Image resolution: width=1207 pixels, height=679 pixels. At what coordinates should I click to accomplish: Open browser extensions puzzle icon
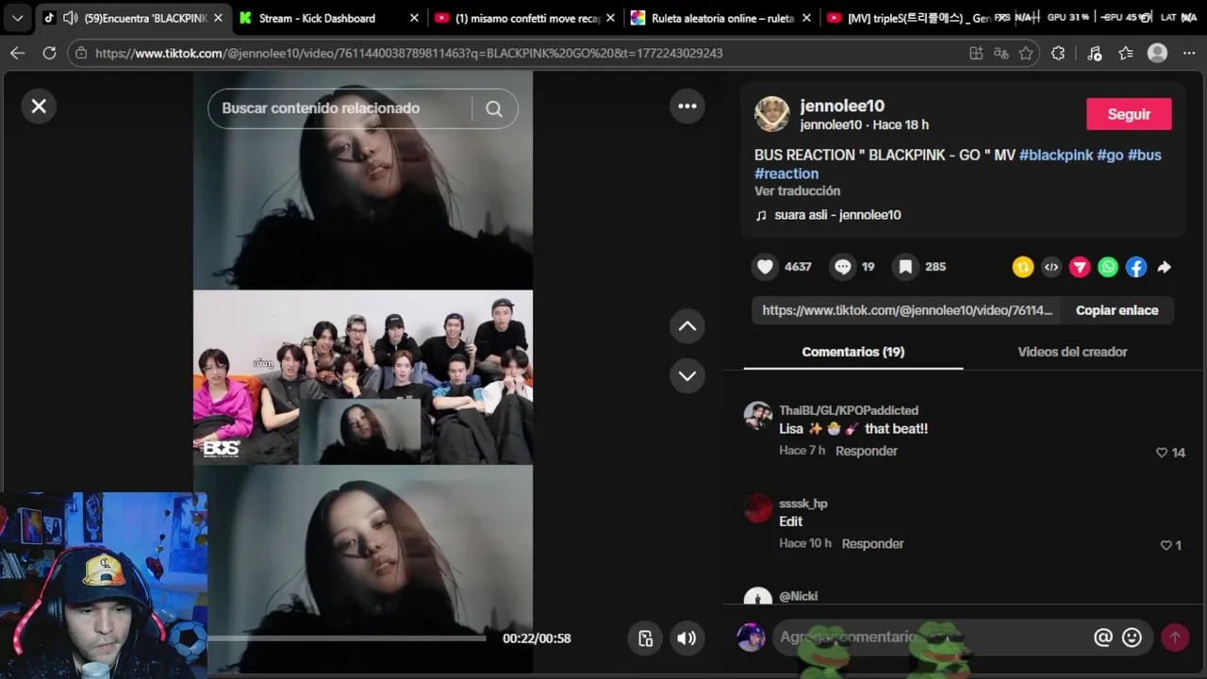click(1058, 54)
